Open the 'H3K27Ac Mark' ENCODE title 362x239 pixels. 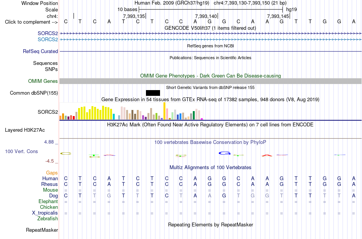(x=210, y=125)
